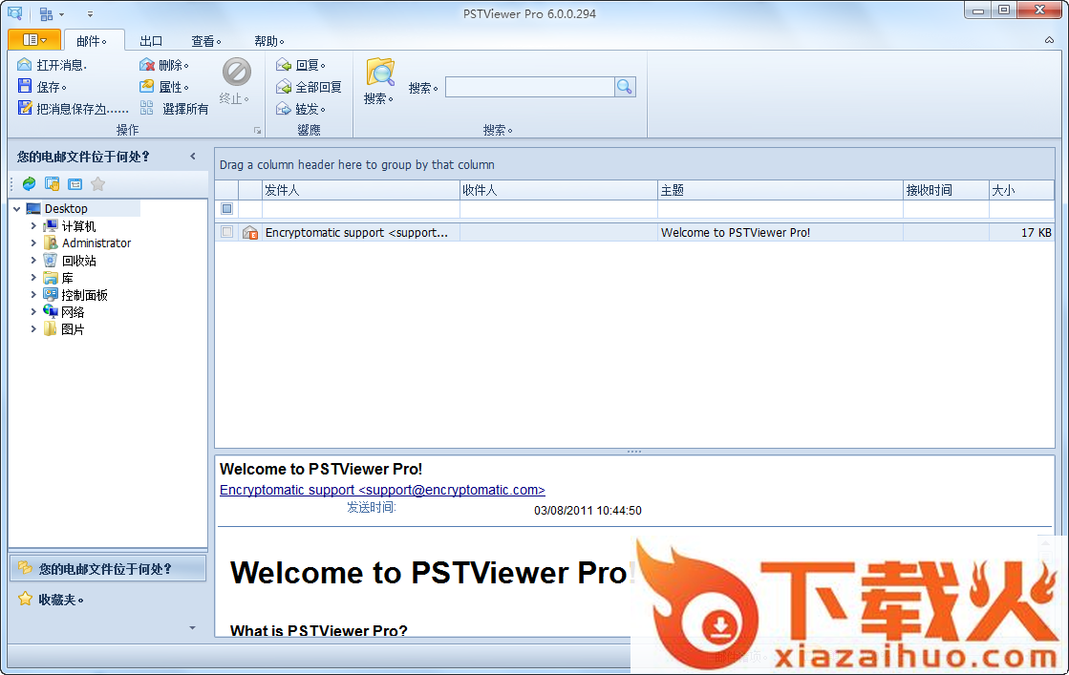Click the delete (删除) envelope icon
The width and height of the screenshot is (1069, 675).
point(147,65)
